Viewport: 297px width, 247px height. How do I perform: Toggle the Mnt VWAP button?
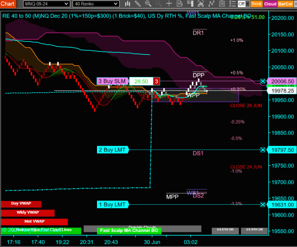(34, 222)
